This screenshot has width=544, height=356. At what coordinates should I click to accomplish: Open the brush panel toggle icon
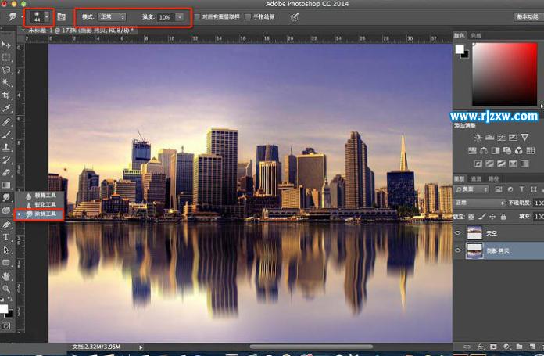pos(61,16)
